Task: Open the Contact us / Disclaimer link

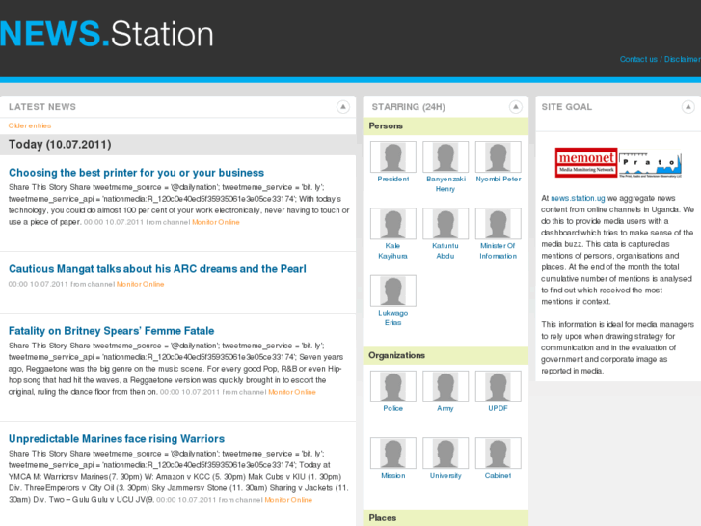Action: click(660, 59)
